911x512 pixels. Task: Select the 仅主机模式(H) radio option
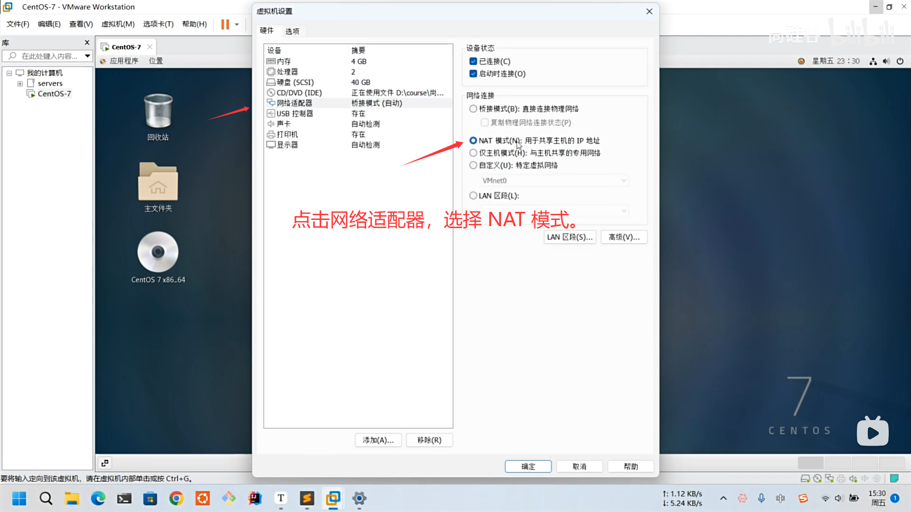click(473, 153)
